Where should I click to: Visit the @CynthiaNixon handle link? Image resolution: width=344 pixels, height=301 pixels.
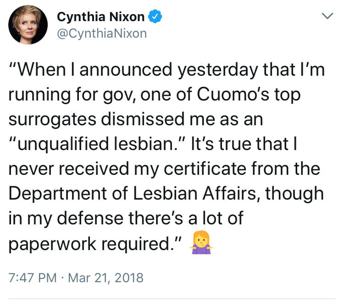click(102, 33)
